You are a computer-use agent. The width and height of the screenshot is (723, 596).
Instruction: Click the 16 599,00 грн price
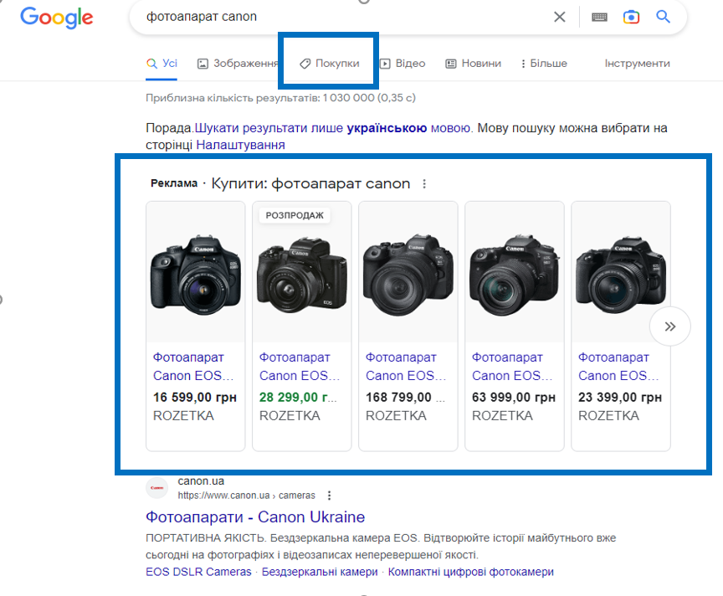195,397
